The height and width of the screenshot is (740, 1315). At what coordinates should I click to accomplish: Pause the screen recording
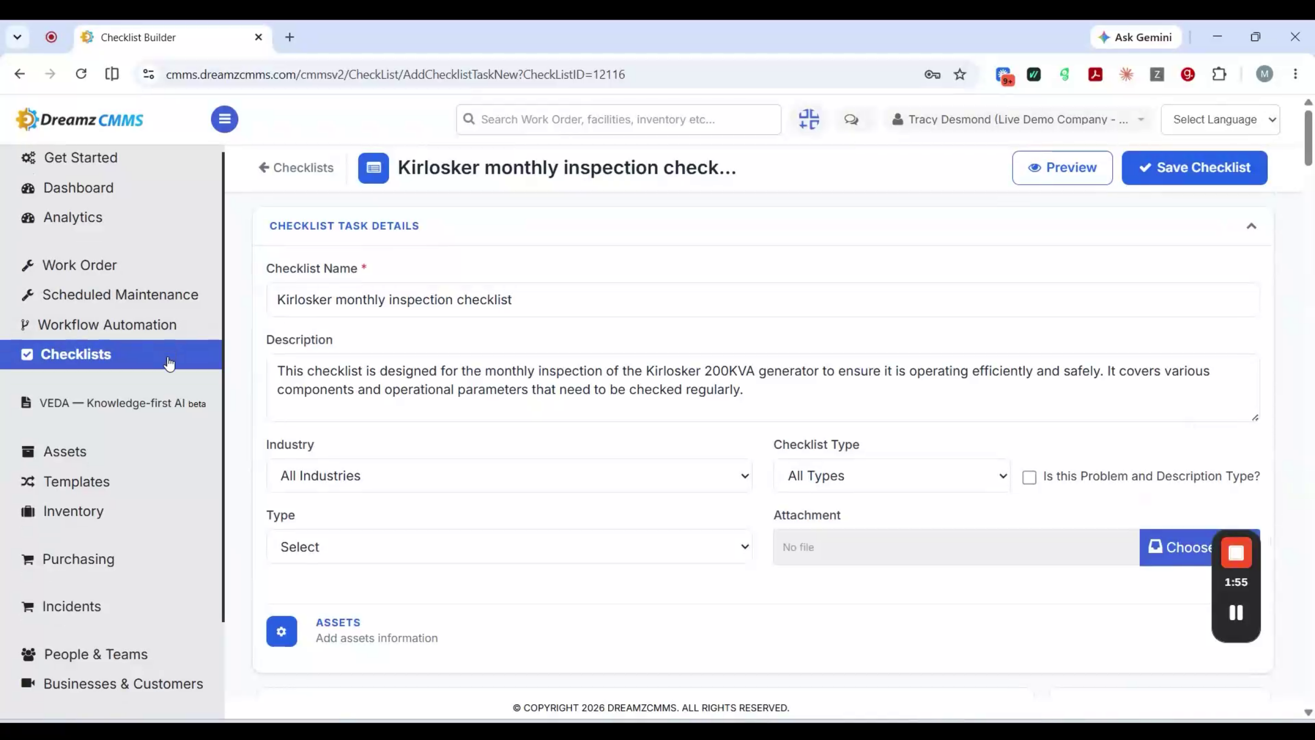(x=1236, y=613)
